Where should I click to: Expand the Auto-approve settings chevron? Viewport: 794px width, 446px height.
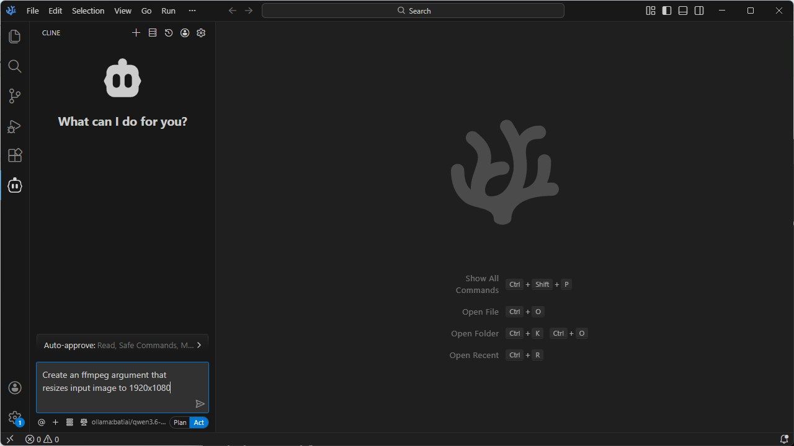[198, 345]
